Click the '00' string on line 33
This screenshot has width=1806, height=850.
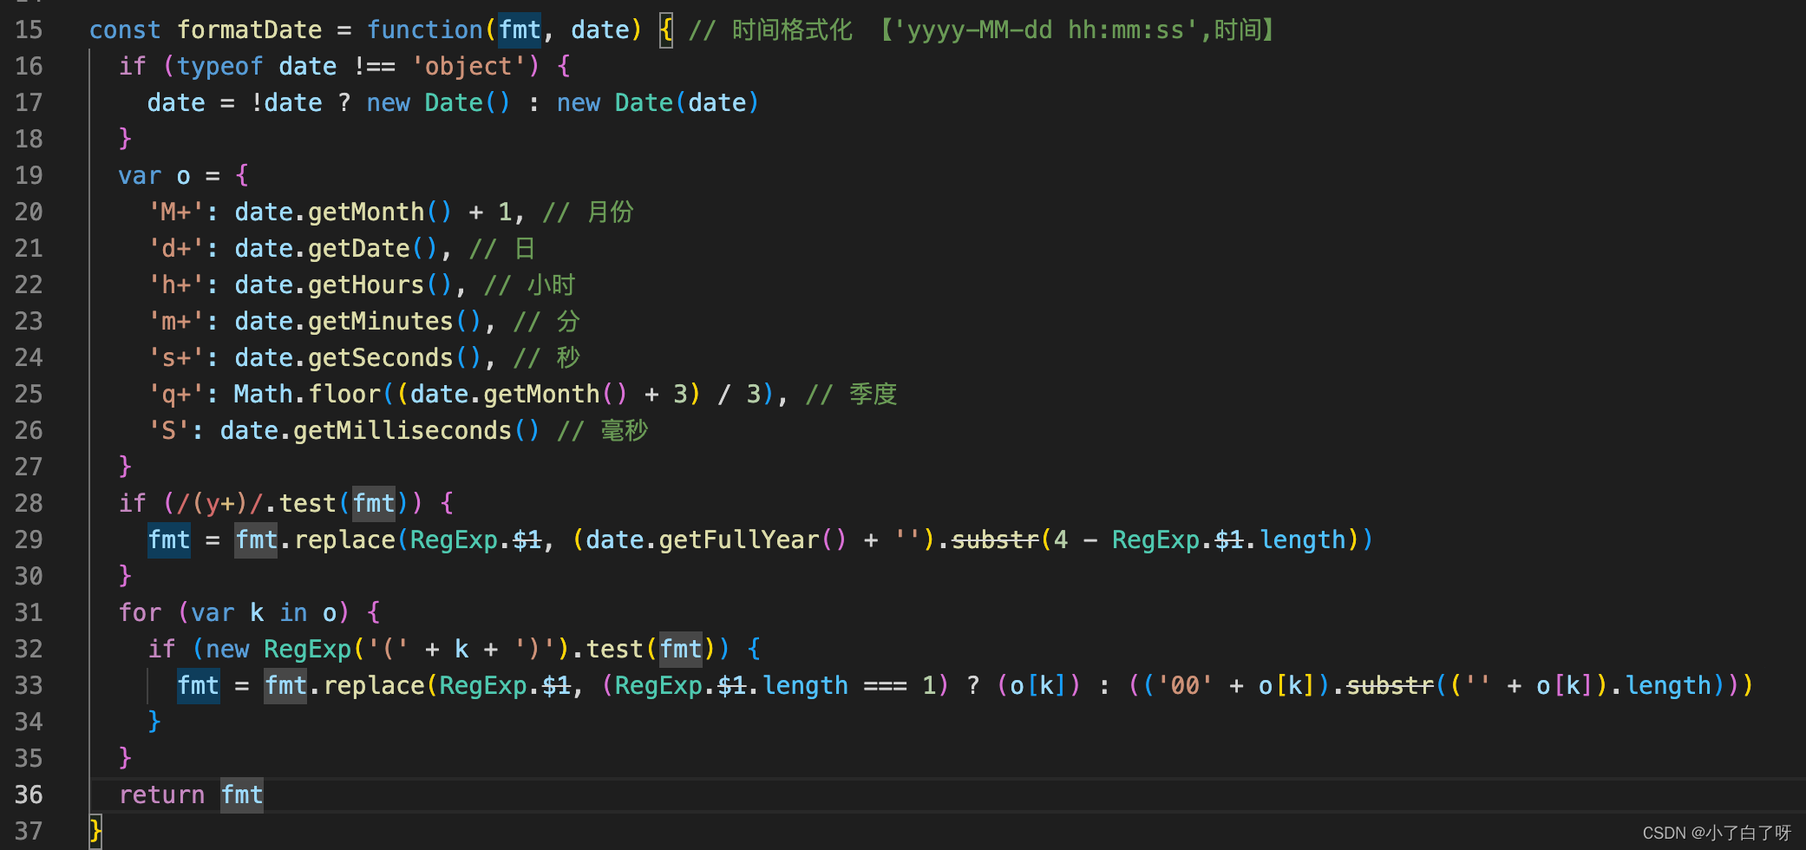tap(1186, 685)
